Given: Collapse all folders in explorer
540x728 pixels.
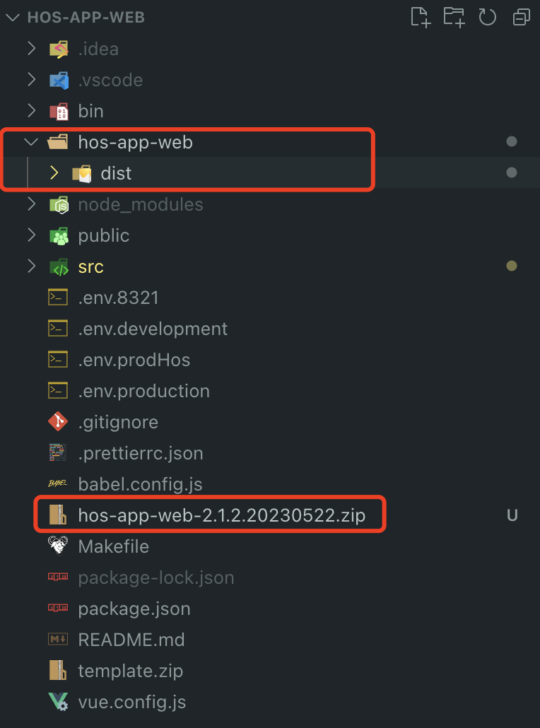Looking at the screenshot, I should 522,17.
